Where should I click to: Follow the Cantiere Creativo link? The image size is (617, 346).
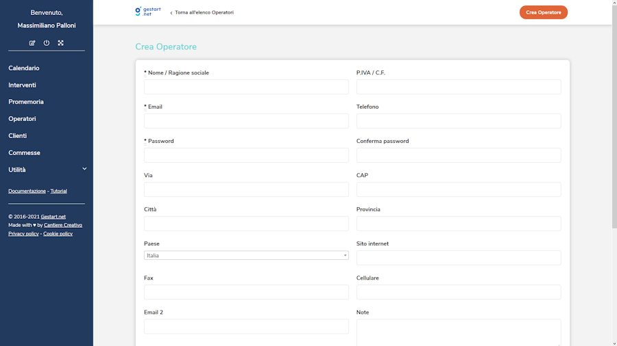pyautogui.click(x=63, y=225)
